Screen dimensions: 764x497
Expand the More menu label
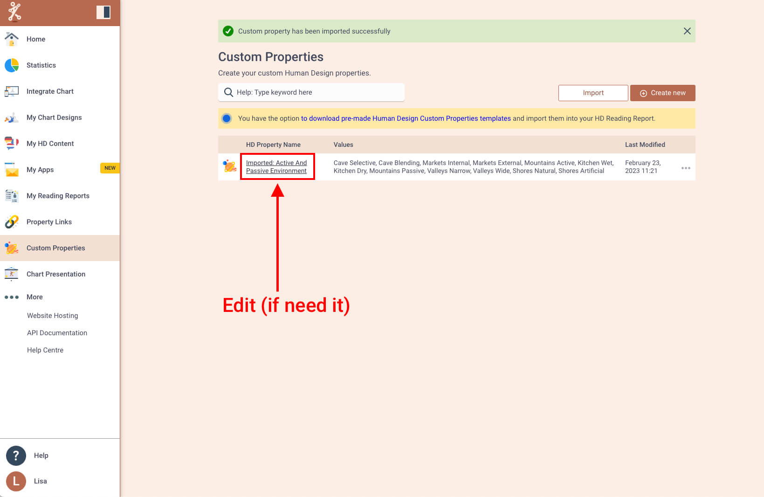(34, 297)
